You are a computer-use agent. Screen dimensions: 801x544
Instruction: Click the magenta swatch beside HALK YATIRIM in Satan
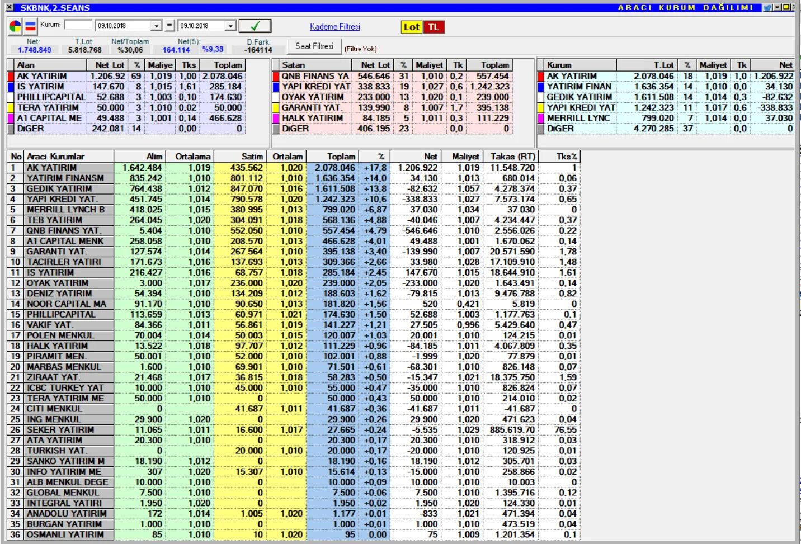(x=276, y=118)
